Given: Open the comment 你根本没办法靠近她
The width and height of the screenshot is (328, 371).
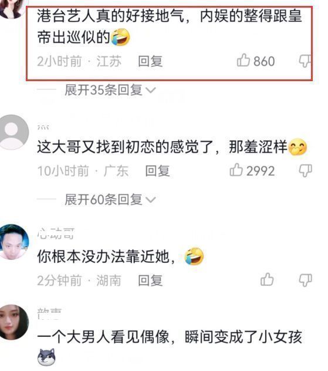Looking at the screenshot, I should (x=106, y=256).
